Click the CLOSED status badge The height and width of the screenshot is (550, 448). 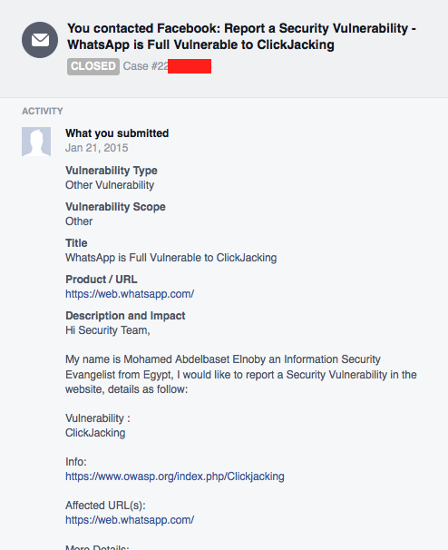click(93, 66)
